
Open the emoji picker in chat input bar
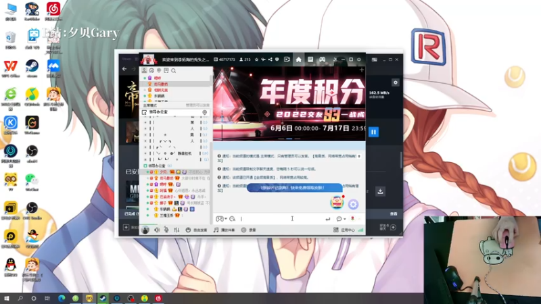click(x=232, y=219)
